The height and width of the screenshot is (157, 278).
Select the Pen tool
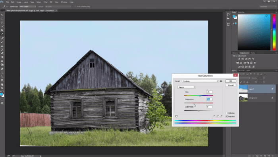pyautogui.click(x=2, y=69)
